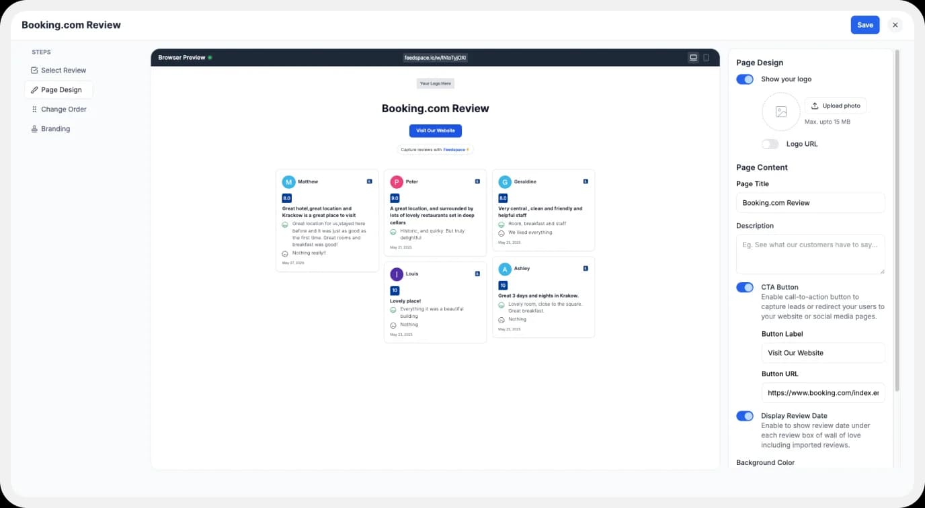
Task: Click the circular logo image placeholder
Action: pyautogui.click(x=780, y=112)
